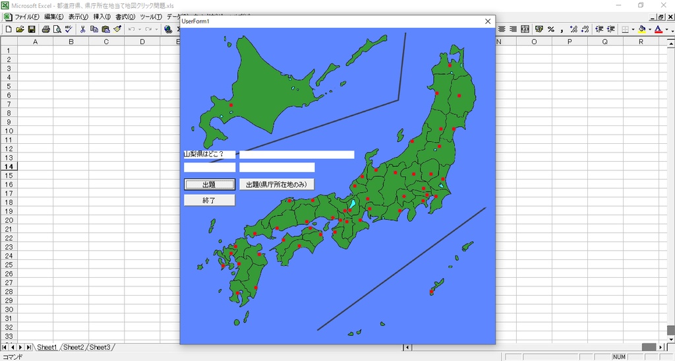Click the コマンド status bar text

(13, 356)
